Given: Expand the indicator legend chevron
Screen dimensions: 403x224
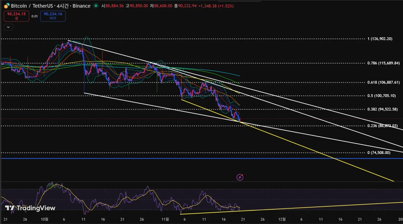Looking at the screenshot, I should click(8, 27).
